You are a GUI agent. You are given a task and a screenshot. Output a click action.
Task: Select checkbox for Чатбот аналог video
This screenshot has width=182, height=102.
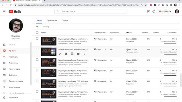[37, 49]
